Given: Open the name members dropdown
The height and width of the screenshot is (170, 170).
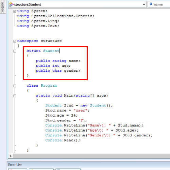Looking at the screenshot, I should pyautogui.click(x=159, y=4).
